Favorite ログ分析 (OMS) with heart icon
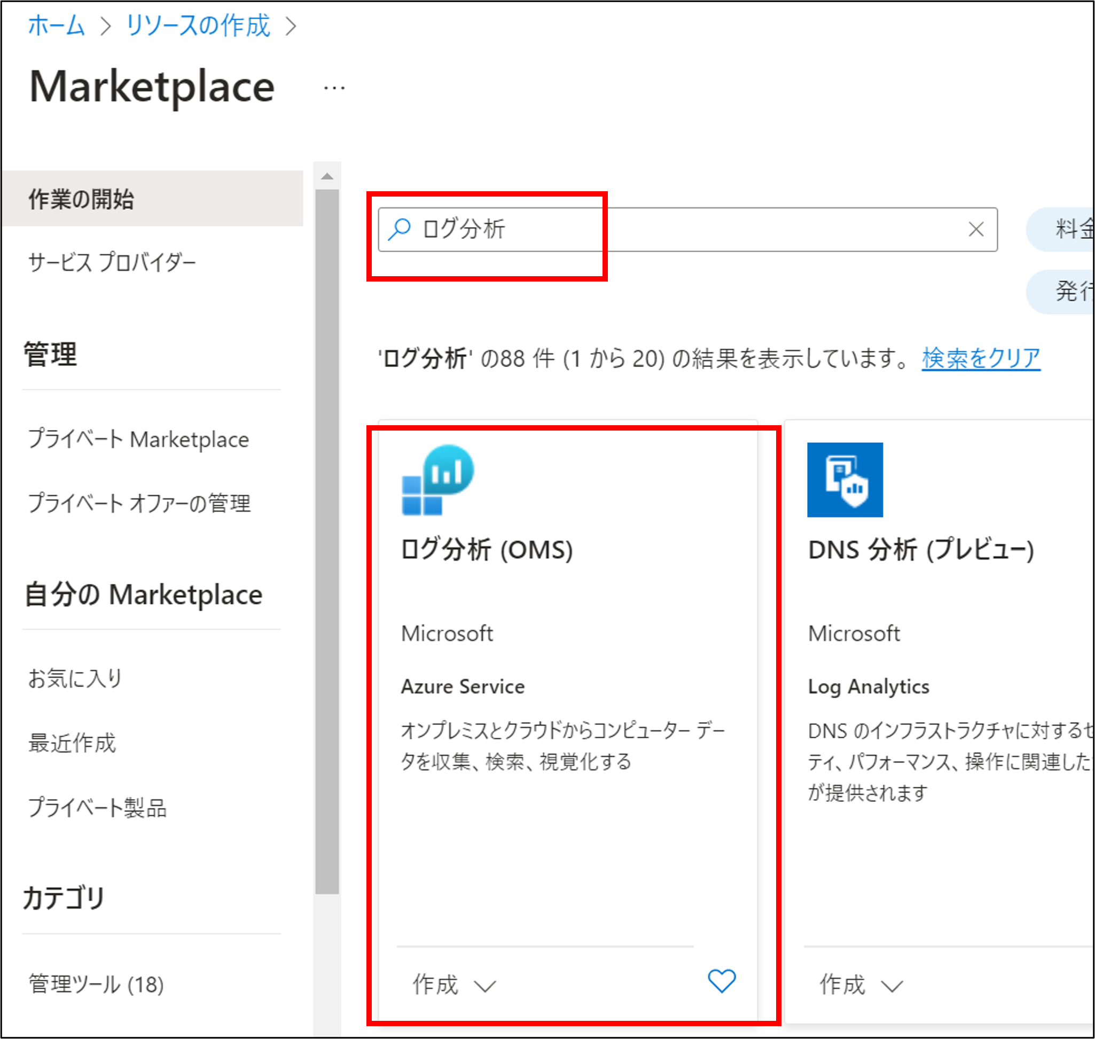This screenshot has width=1095, height=1039. (x=721, y=981)
